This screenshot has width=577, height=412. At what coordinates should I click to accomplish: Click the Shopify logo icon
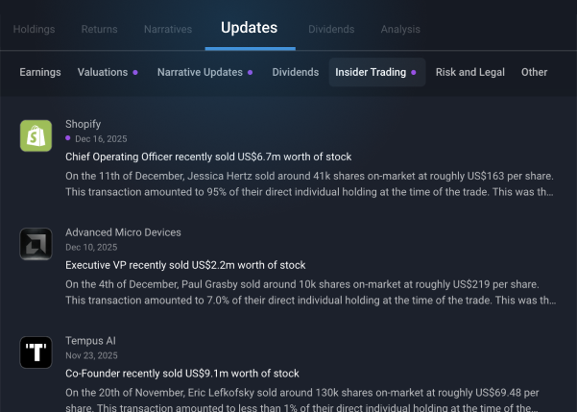36,135
